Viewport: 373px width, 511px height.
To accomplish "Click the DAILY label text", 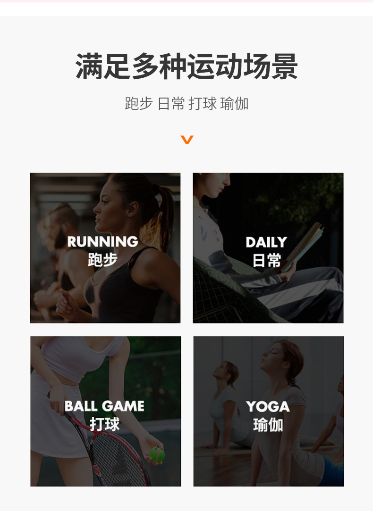I will coord(266,242).
